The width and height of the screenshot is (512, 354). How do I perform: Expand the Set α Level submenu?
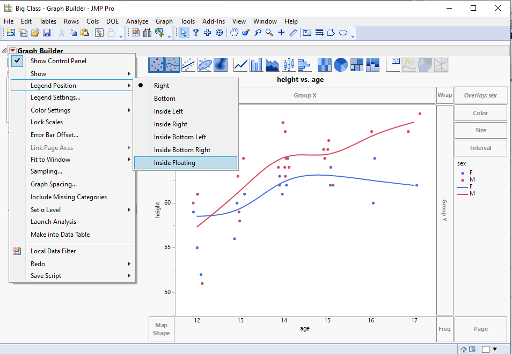[73, 210]
